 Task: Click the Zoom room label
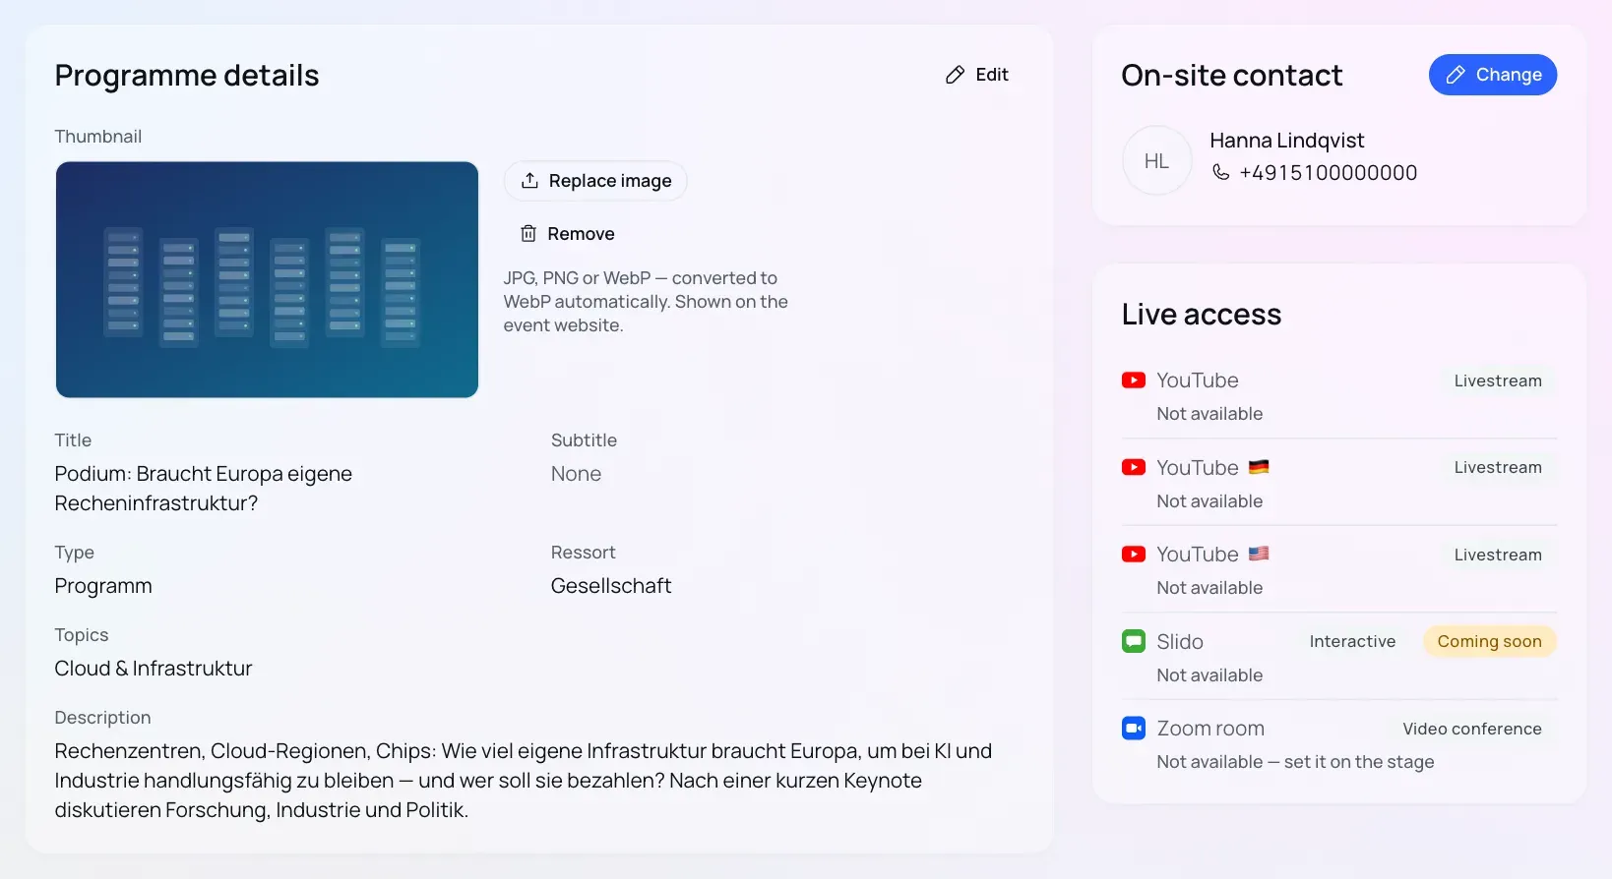tap(1210, 729)
